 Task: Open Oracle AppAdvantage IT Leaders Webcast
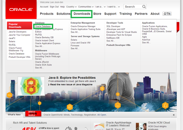119,124
